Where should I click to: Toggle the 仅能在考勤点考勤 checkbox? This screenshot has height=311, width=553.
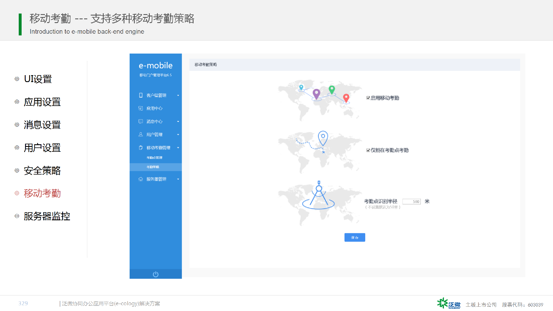368,150
